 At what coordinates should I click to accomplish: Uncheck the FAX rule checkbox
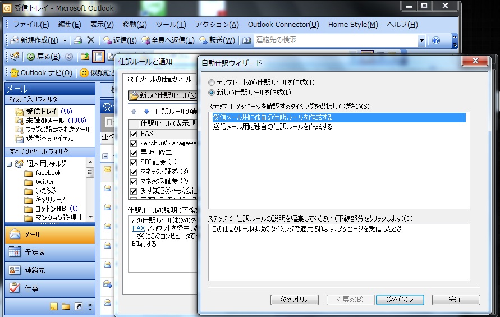coord(134,134)
